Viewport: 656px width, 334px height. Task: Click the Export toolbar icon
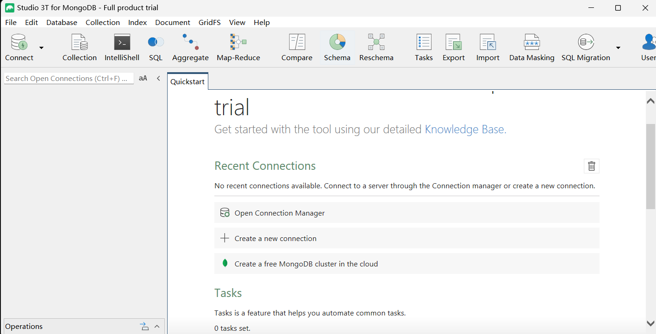[x=453, y=48]
